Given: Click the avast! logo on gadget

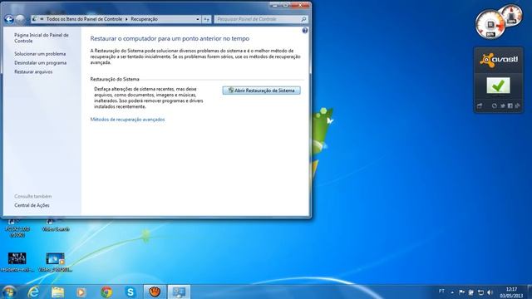Looking at the screenshot, I should click(499, 61).
